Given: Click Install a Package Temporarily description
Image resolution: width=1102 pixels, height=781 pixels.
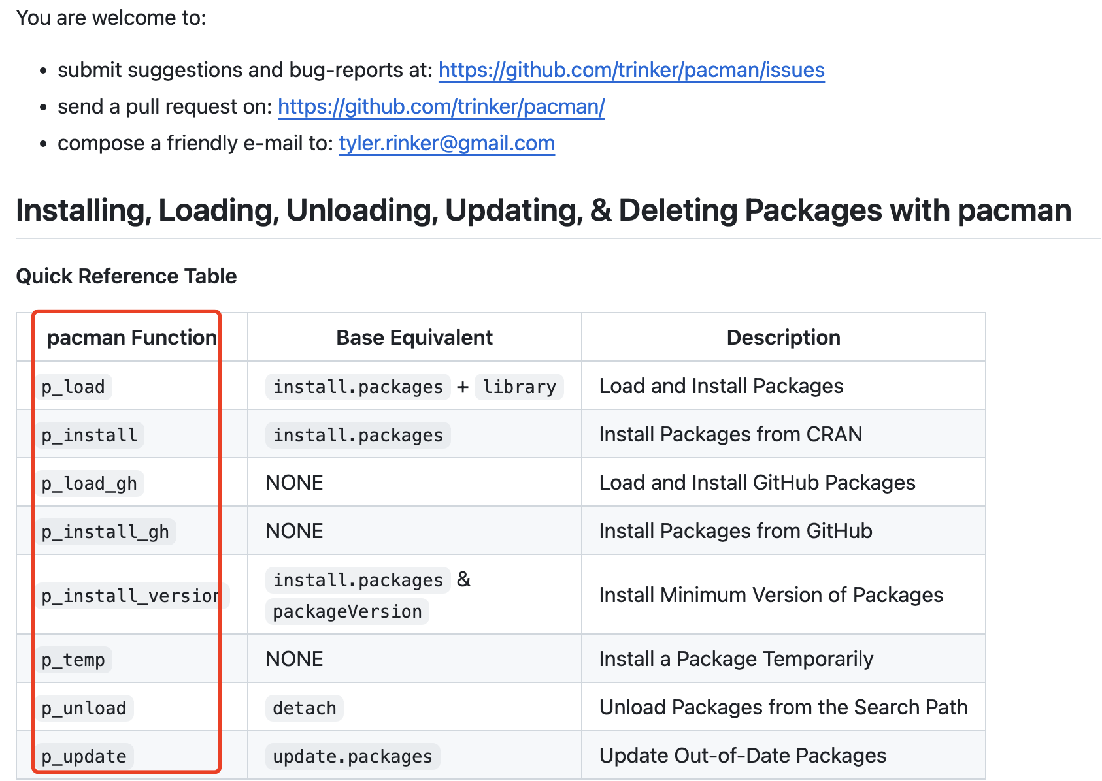Looking at the screenshot, I should point(736,659).
